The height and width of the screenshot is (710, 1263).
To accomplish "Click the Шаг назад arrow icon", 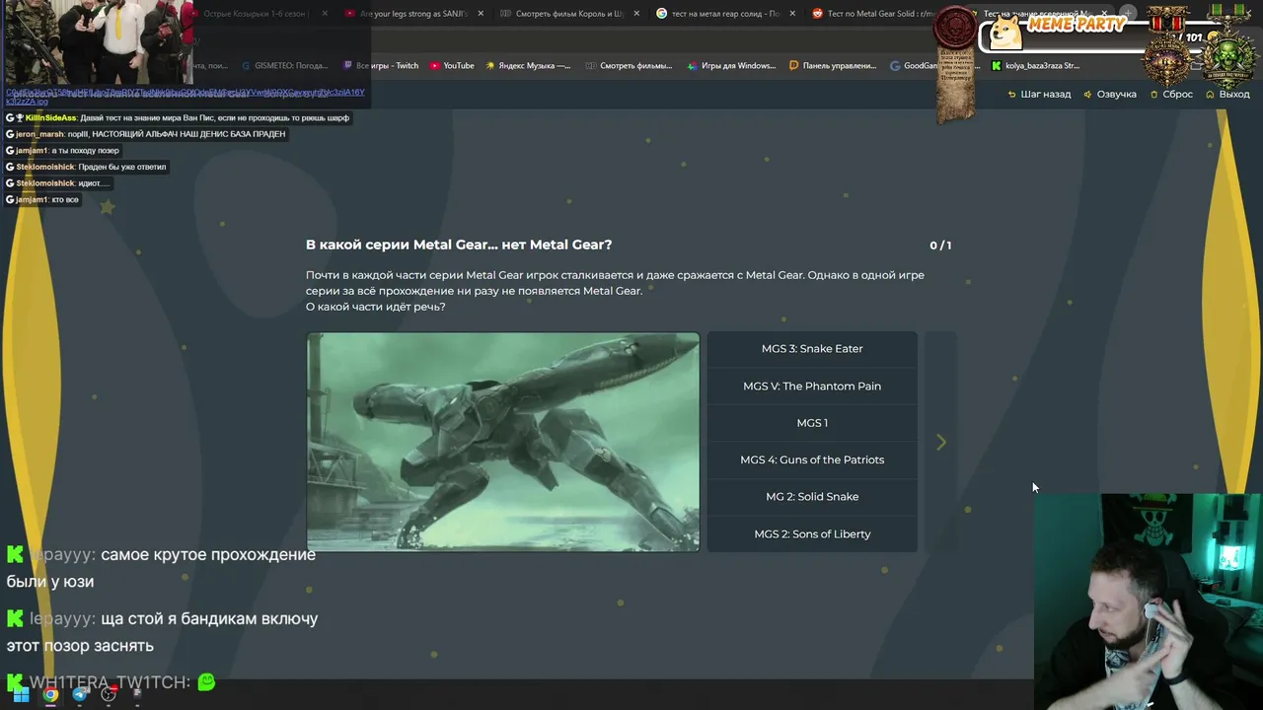I will [1011, 95].
